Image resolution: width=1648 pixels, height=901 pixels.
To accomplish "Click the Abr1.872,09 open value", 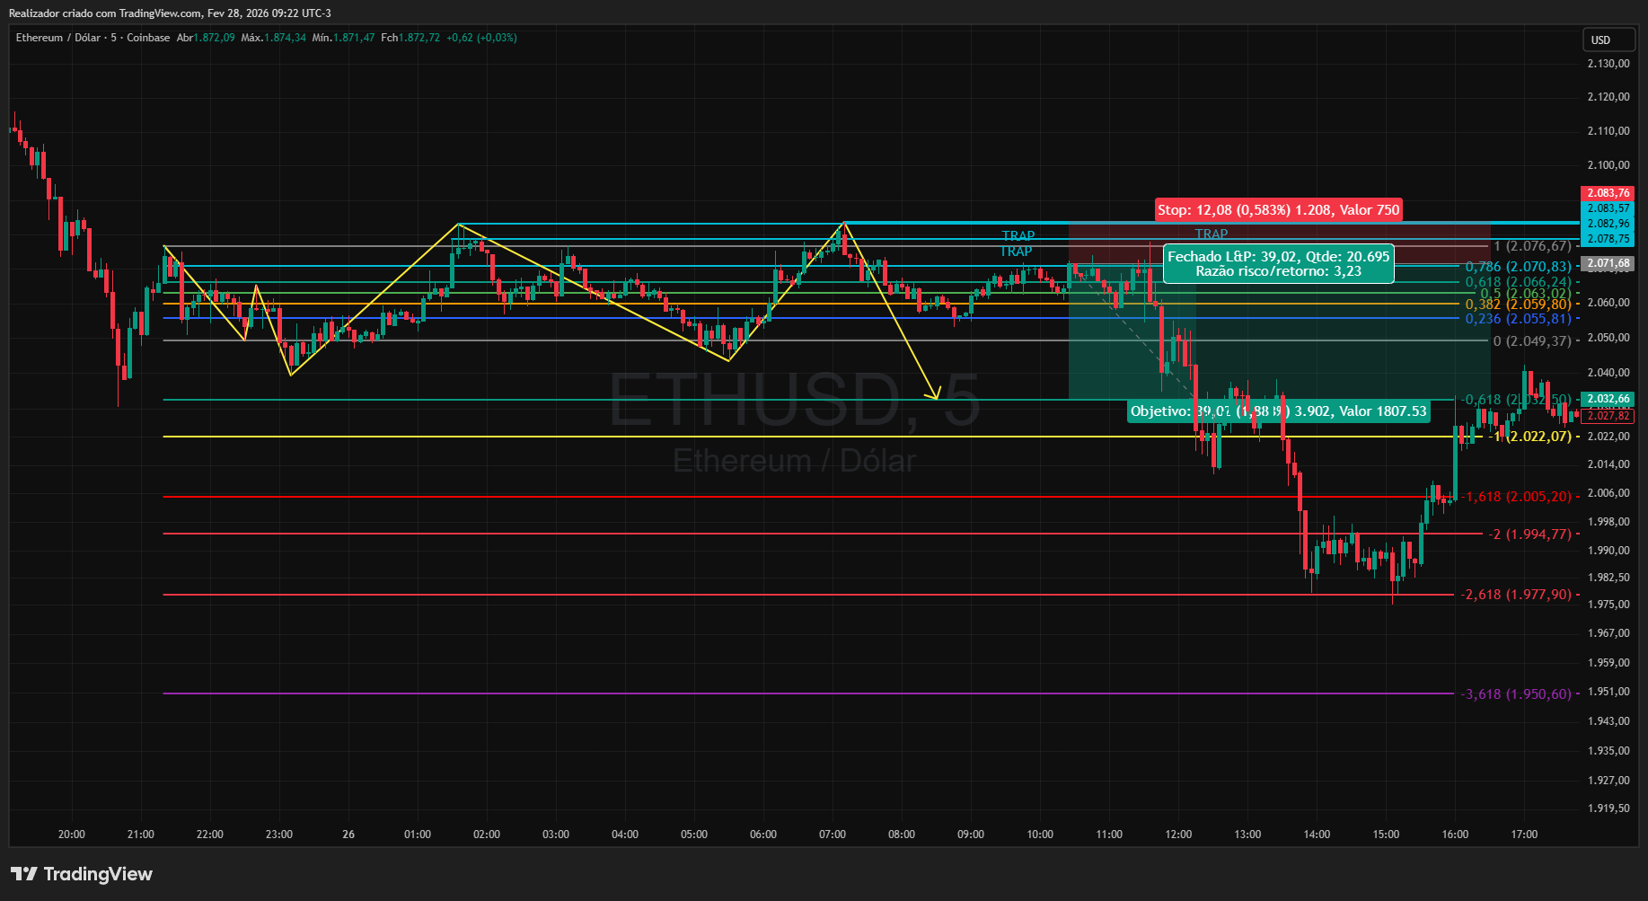I will [206, 38].
